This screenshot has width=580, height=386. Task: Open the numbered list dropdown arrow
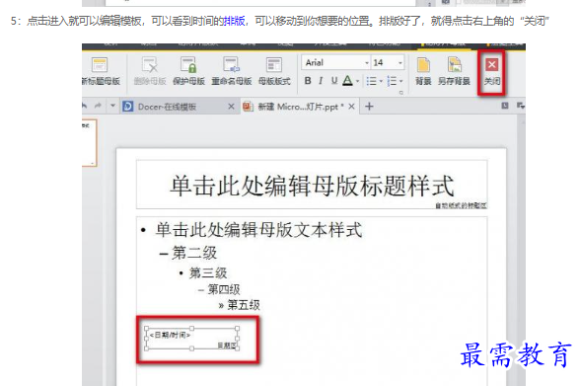(x=400, y=81)
